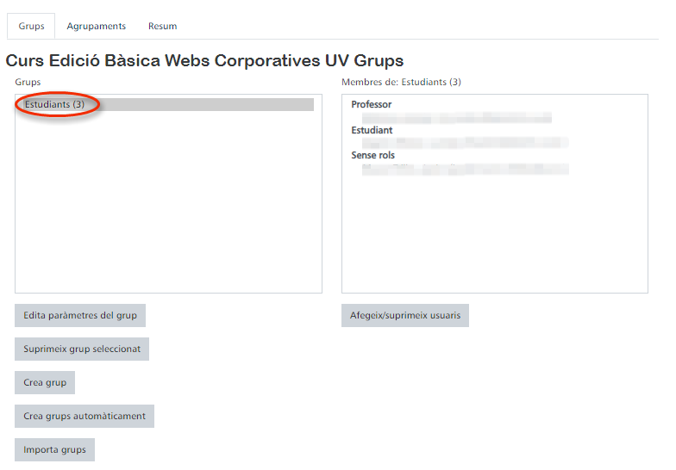This screenshot has height=470, width=676.
Task: Select the Estudiants (3) group entry
Action: point(54,105)
